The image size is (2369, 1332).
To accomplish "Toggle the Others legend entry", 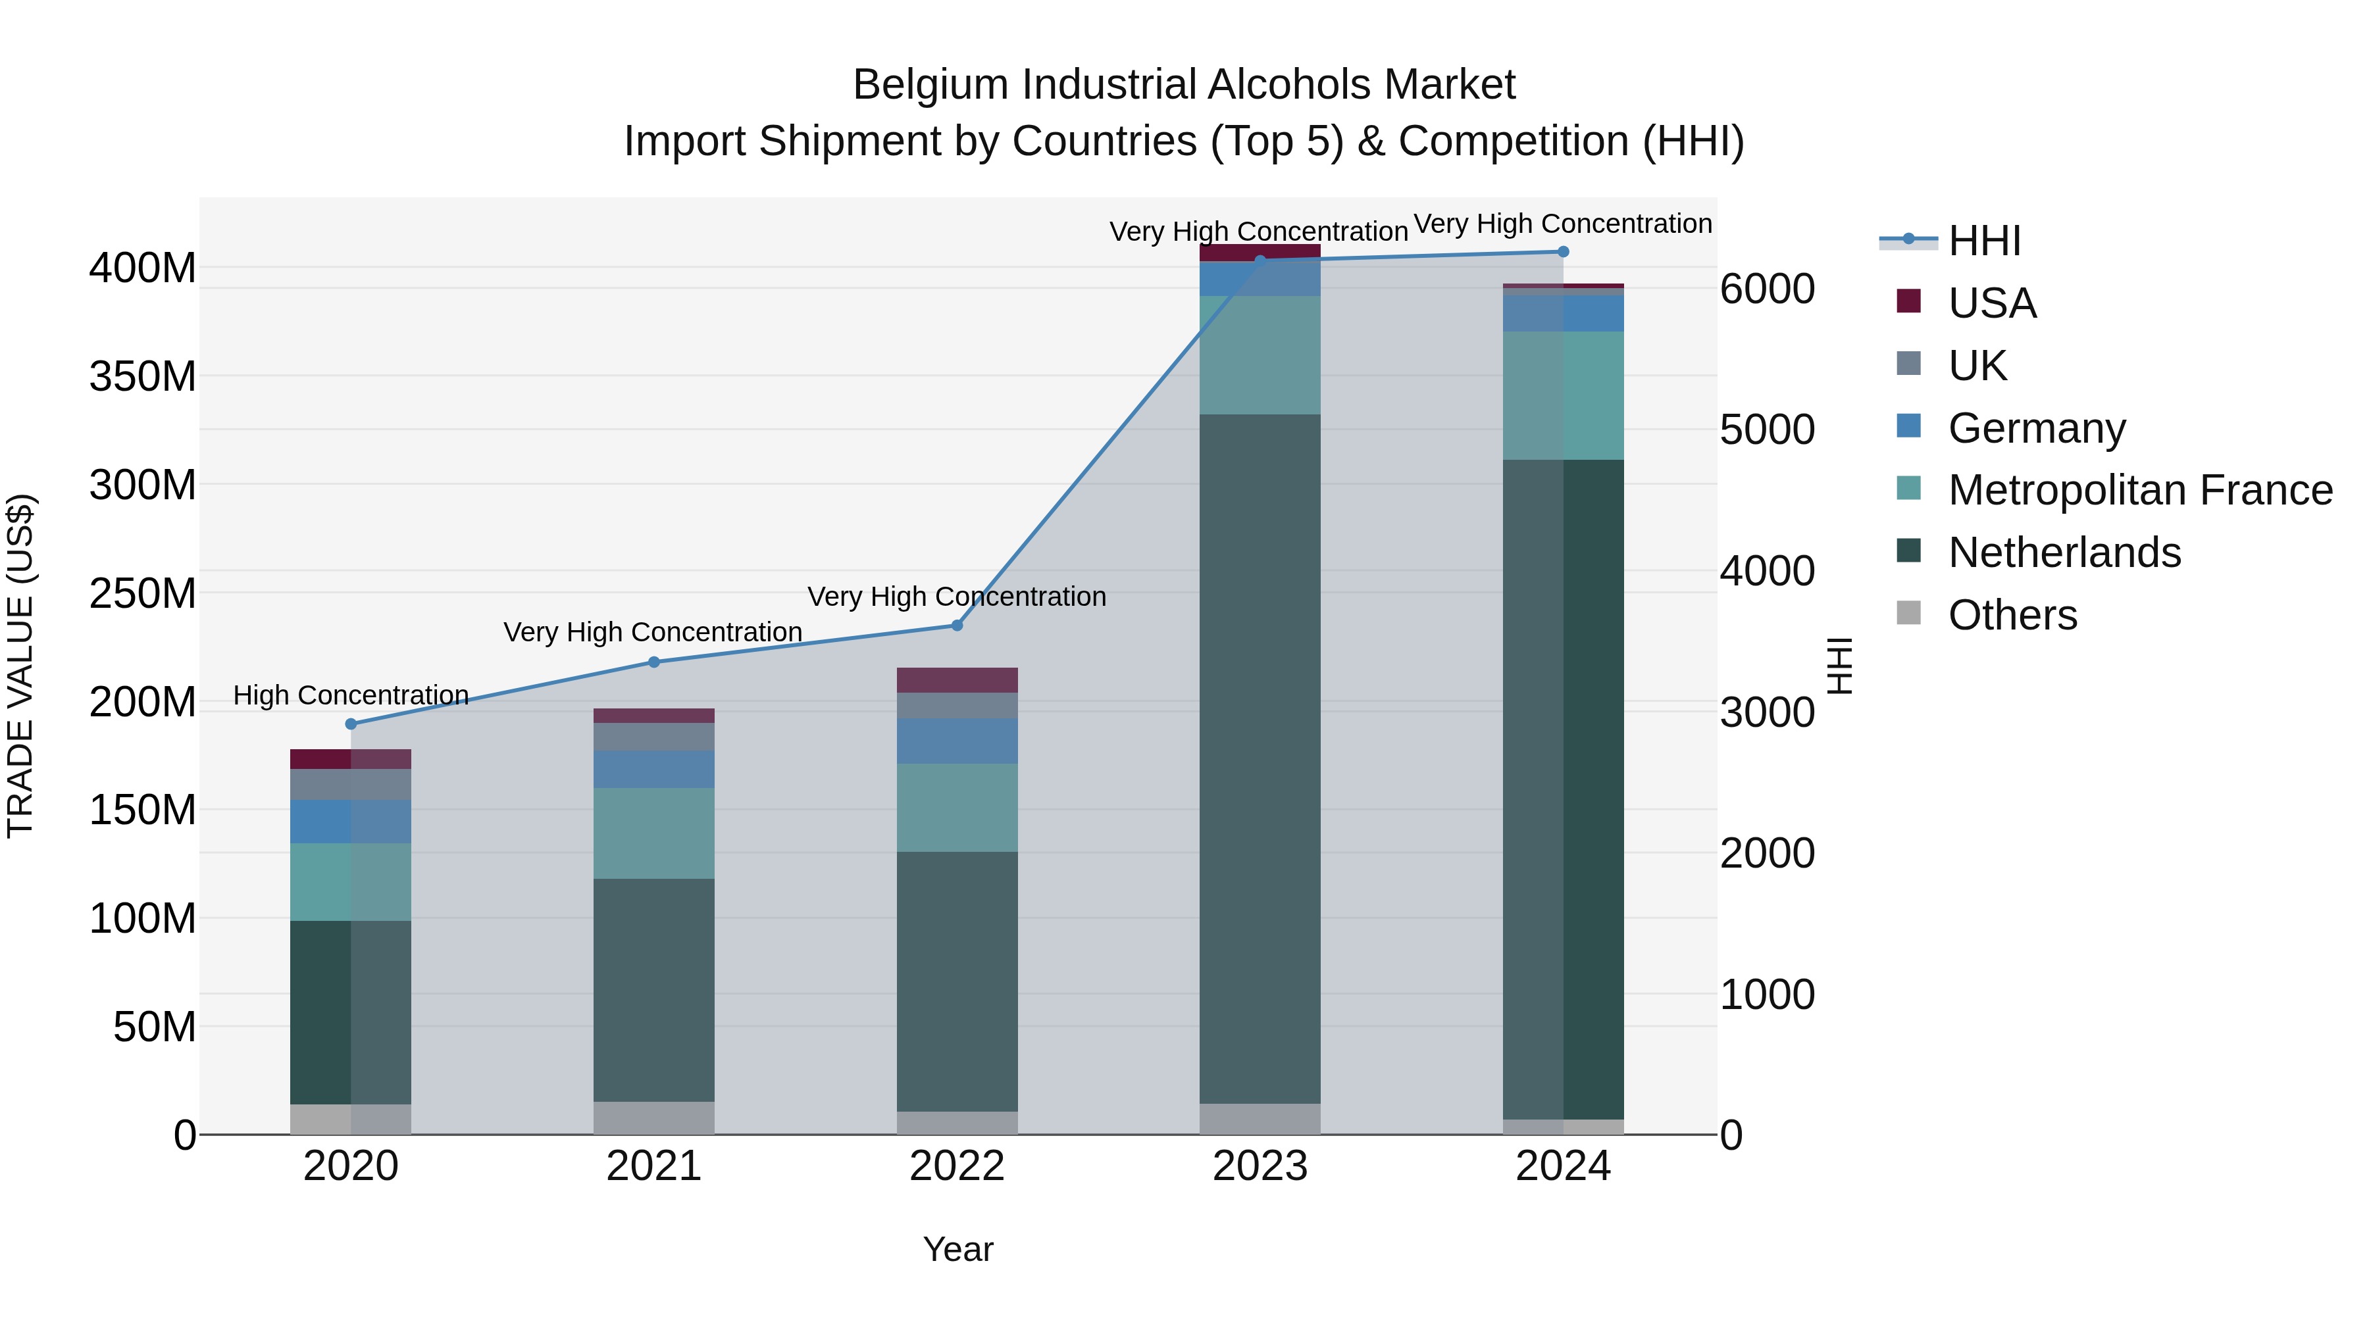I will click(x=1987, y=615).
